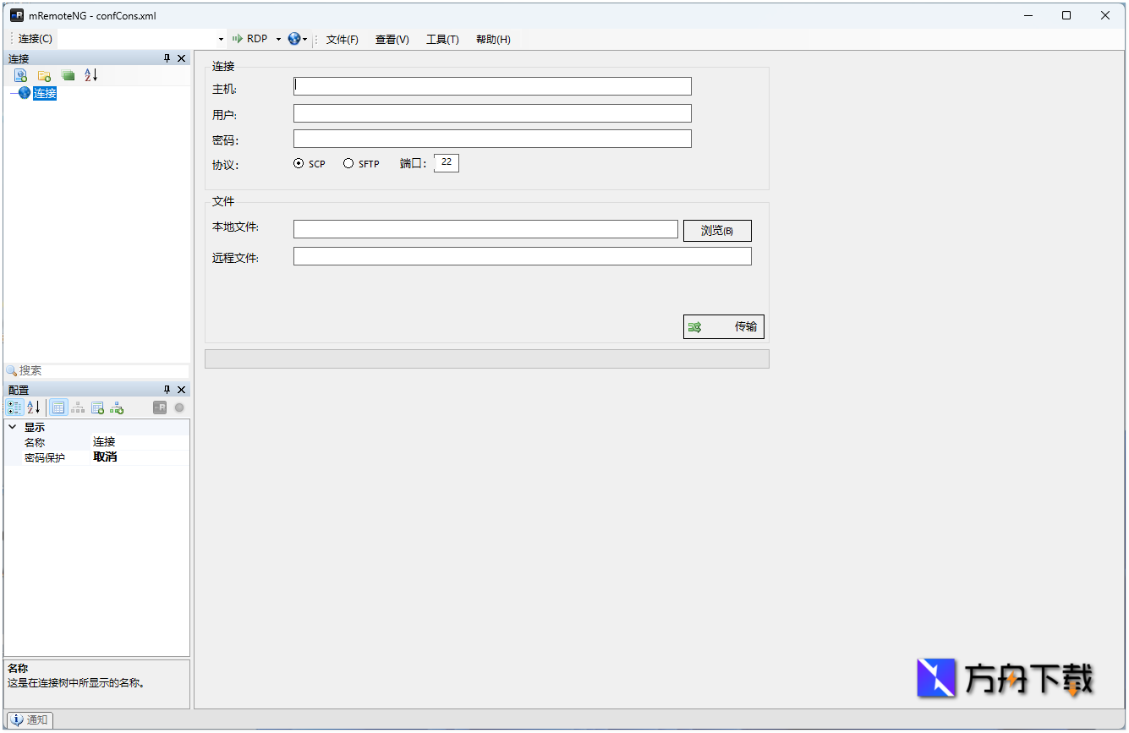1129x733 pixels.
Task: Close the 连接 panel
Action: 181,58
